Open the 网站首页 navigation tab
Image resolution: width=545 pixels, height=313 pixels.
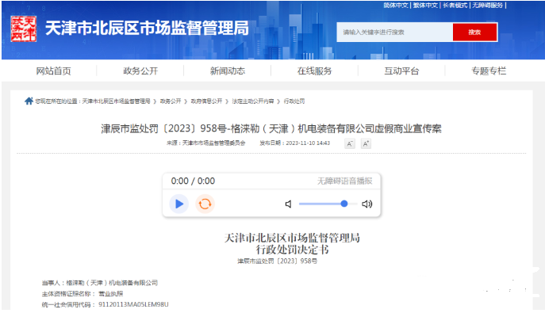click(x=53, y=71)
